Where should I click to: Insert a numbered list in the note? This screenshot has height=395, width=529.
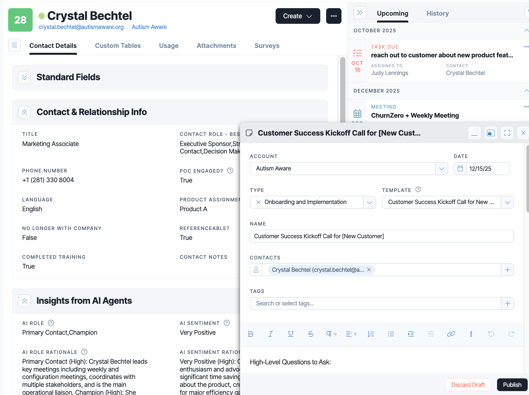click(x=371, y=334)
